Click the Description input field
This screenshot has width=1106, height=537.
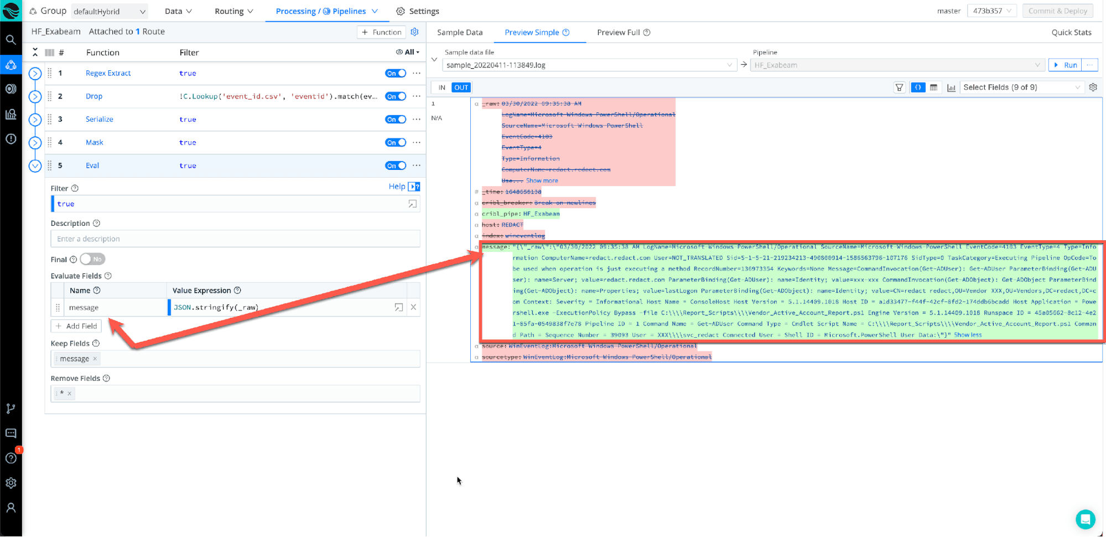235,239
